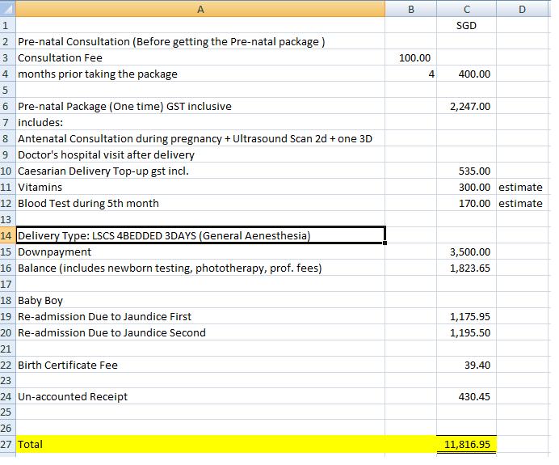Select 'months prior taking the package' cell
Screen dimensions: 559x465
(x=200, y=74)
